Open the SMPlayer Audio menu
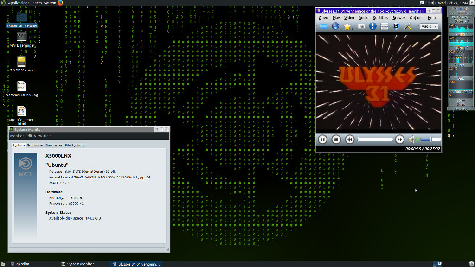The image size is (475, 267). [x=364, y=18]
